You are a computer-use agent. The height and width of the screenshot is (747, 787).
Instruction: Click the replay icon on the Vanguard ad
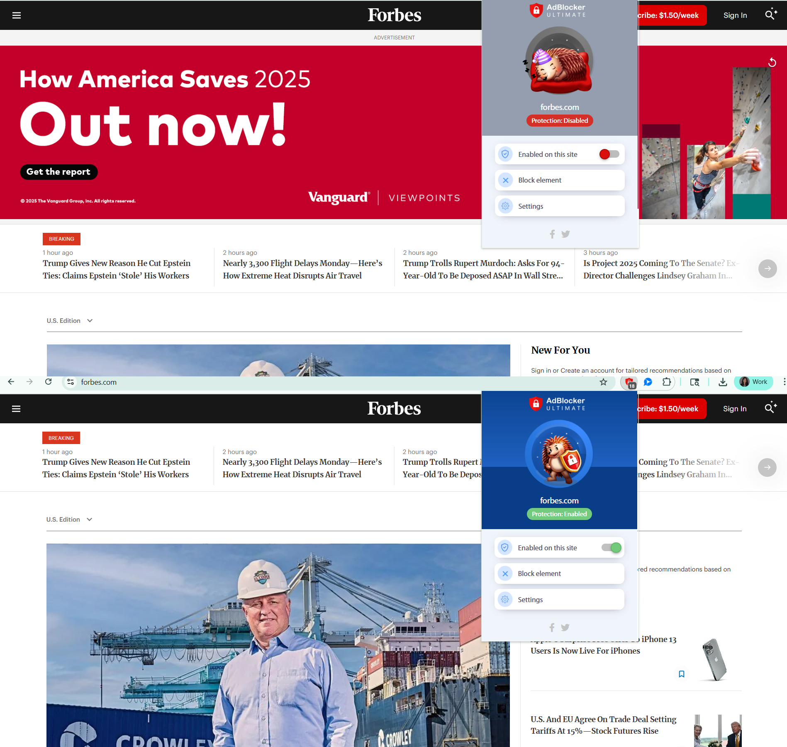click(x=772, y=62)
